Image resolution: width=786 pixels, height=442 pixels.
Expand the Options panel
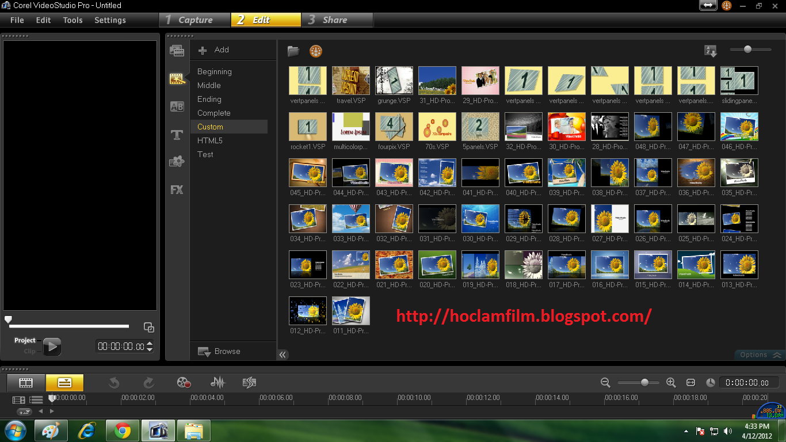[760, 355]
